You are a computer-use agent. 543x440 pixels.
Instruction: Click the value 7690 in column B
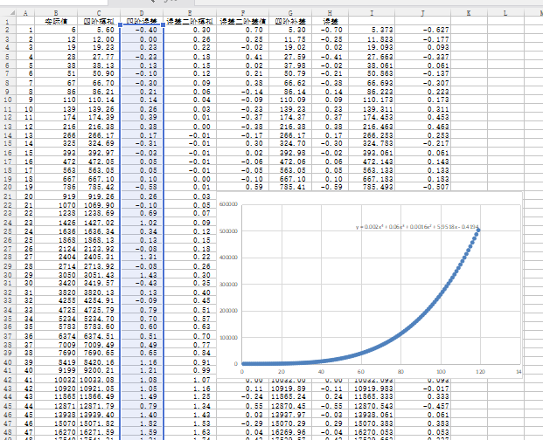pos(56,353)
